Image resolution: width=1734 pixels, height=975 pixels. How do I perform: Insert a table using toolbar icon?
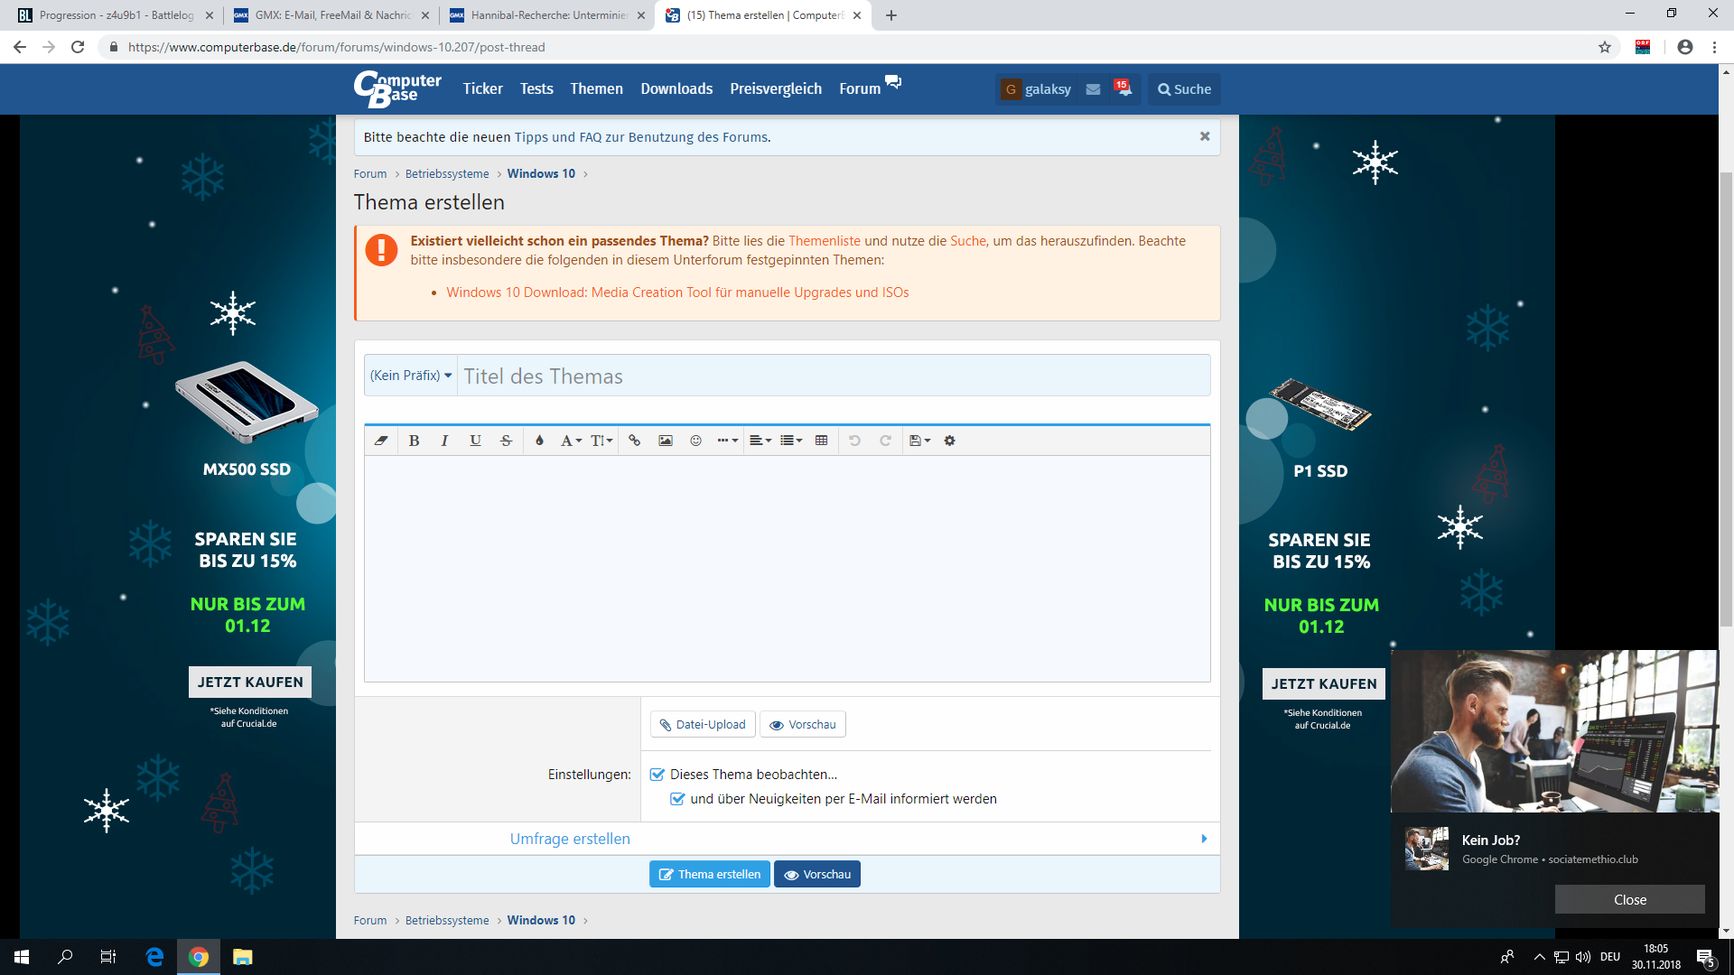pyautogui.click(x=821, y=441)
